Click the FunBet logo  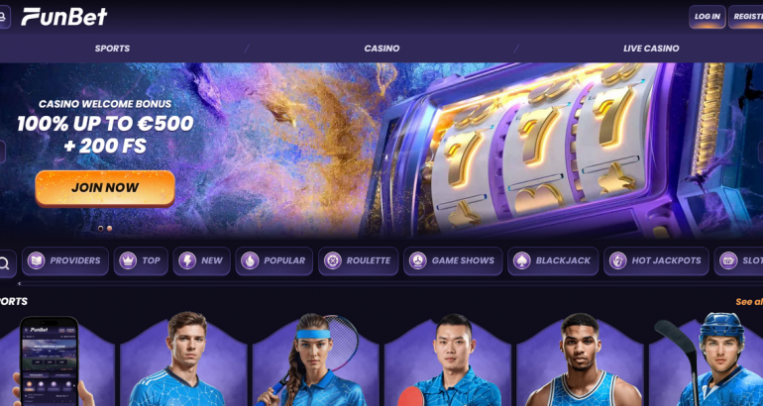[x=63, y=17]
